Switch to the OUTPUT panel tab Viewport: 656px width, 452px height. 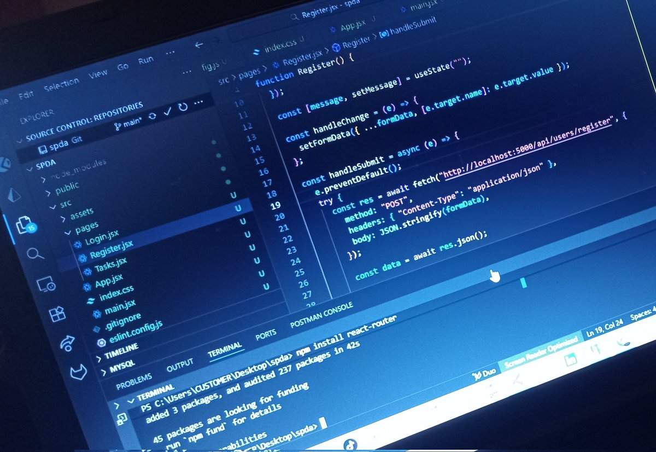(180, 366)
